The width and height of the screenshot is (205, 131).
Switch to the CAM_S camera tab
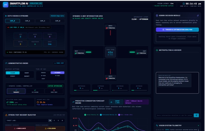[42, 21]
